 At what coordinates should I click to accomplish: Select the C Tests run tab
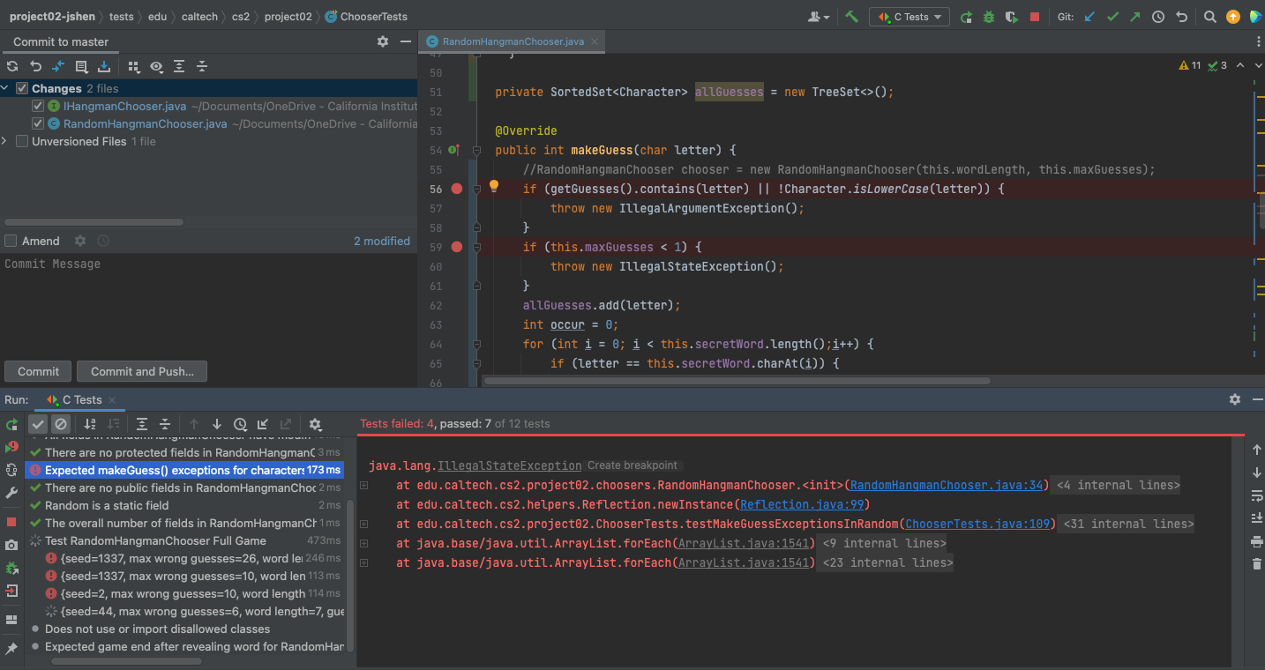coord(81,399)
